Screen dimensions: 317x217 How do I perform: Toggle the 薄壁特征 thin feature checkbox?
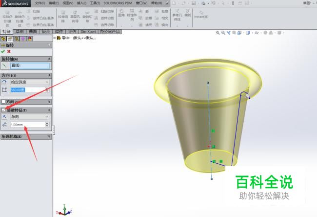pyautogui.click(x=3, y=110)
